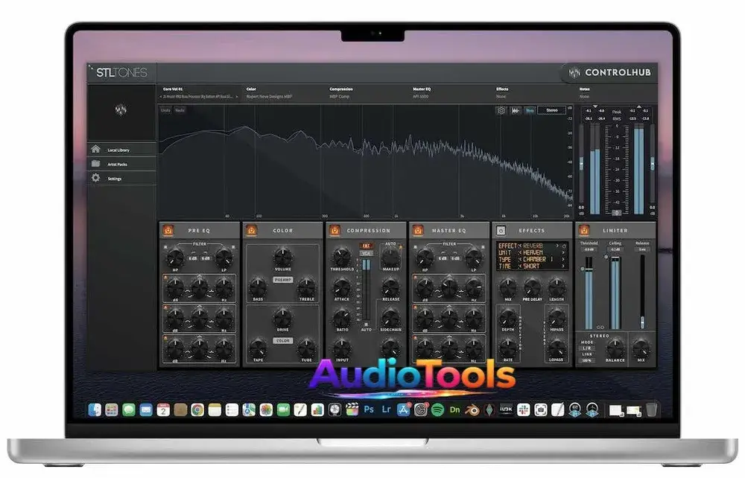Click the Effects section in the preset bar

501,91
